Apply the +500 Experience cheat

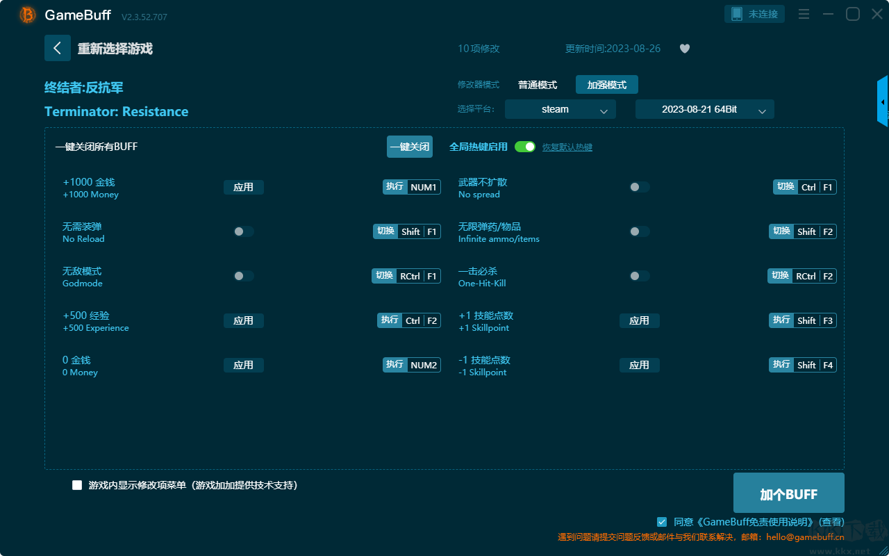click(x=244, y=320)
